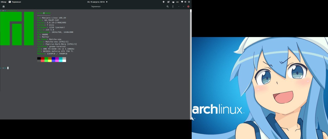This screenshot has width=328, height=139.
Task: Open the clock showing Сб, 15 августа 03:14
Action: 96,2
